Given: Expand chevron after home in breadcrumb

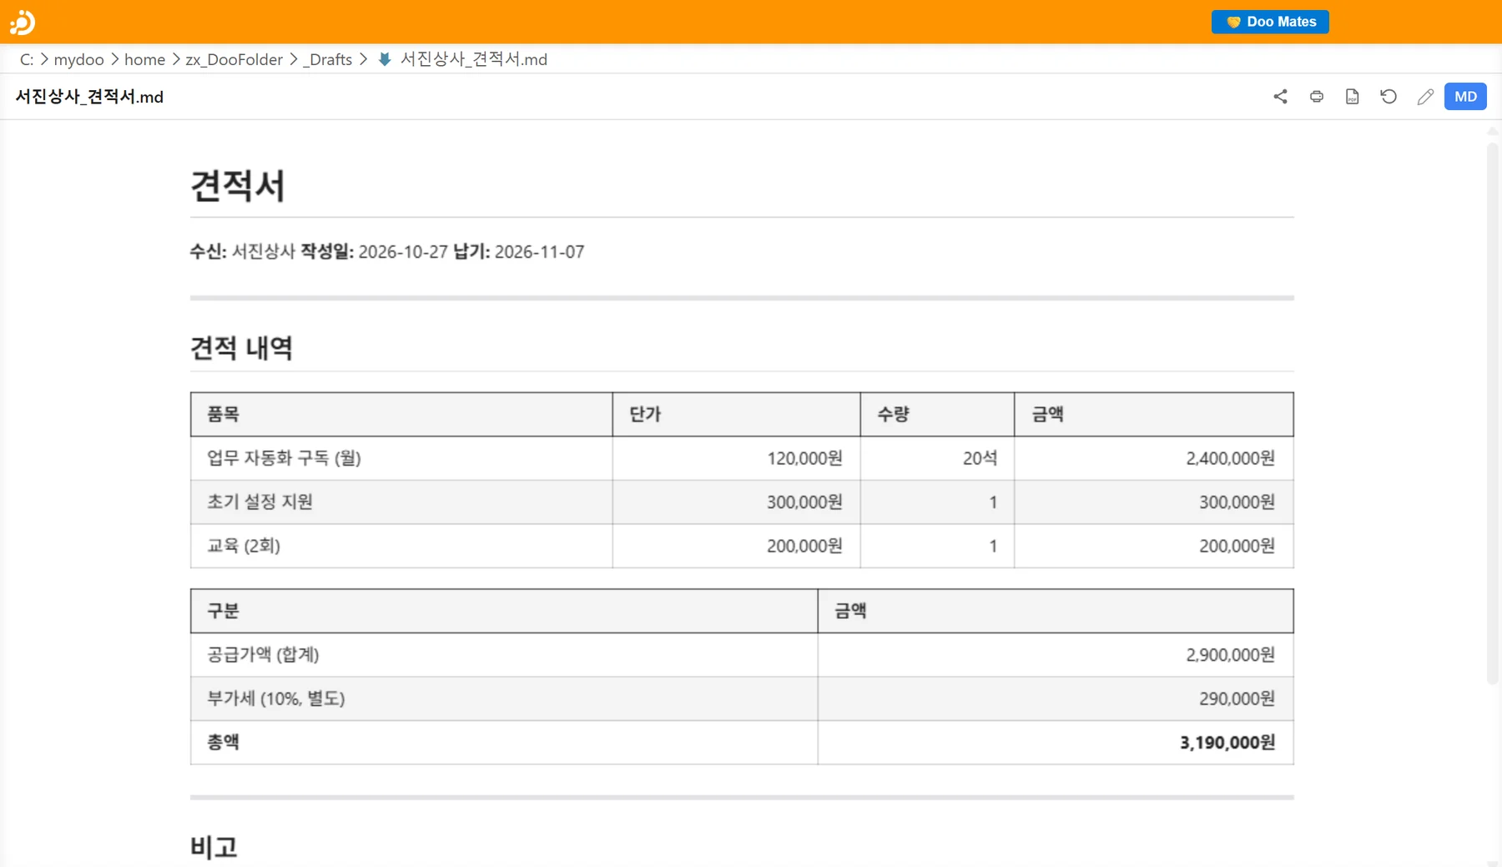Looking at the screenshot, I should click(x=175, y=59).
